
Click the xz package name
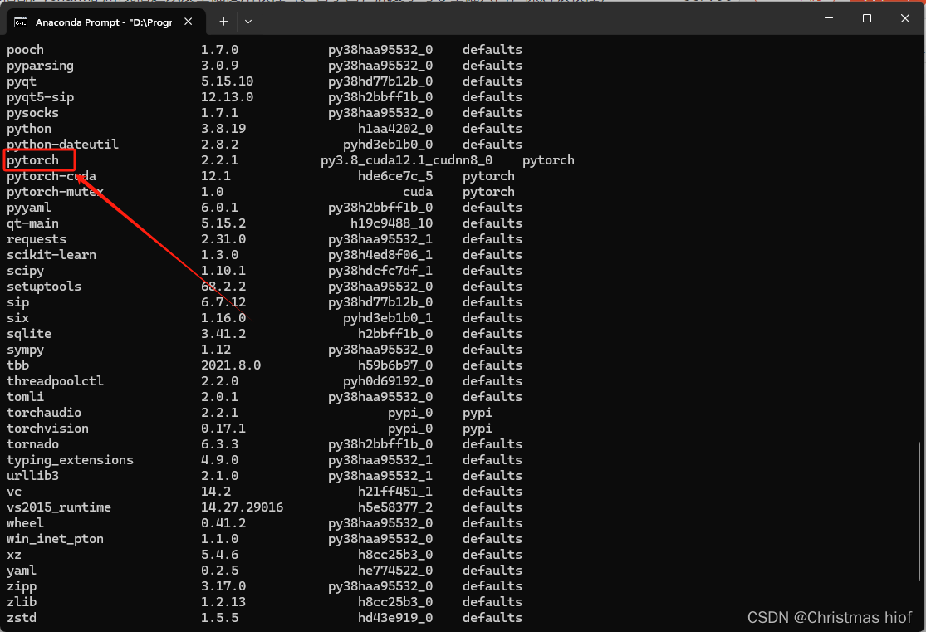14,555
